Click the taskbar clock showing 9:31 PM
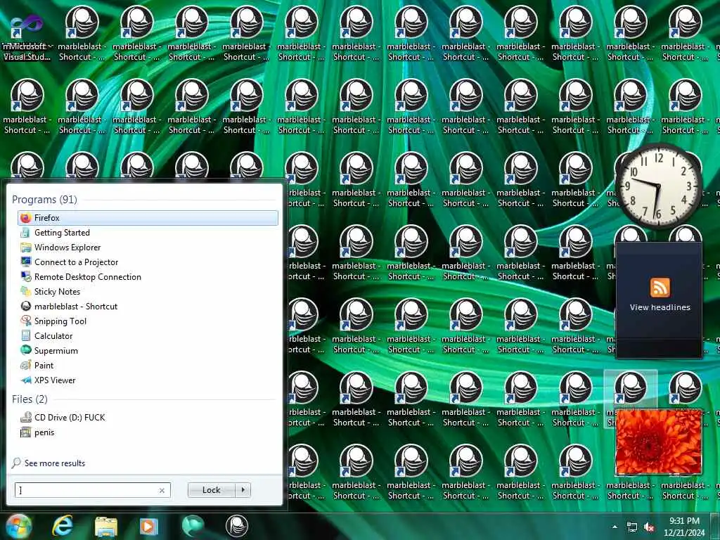 pos(684,527)
